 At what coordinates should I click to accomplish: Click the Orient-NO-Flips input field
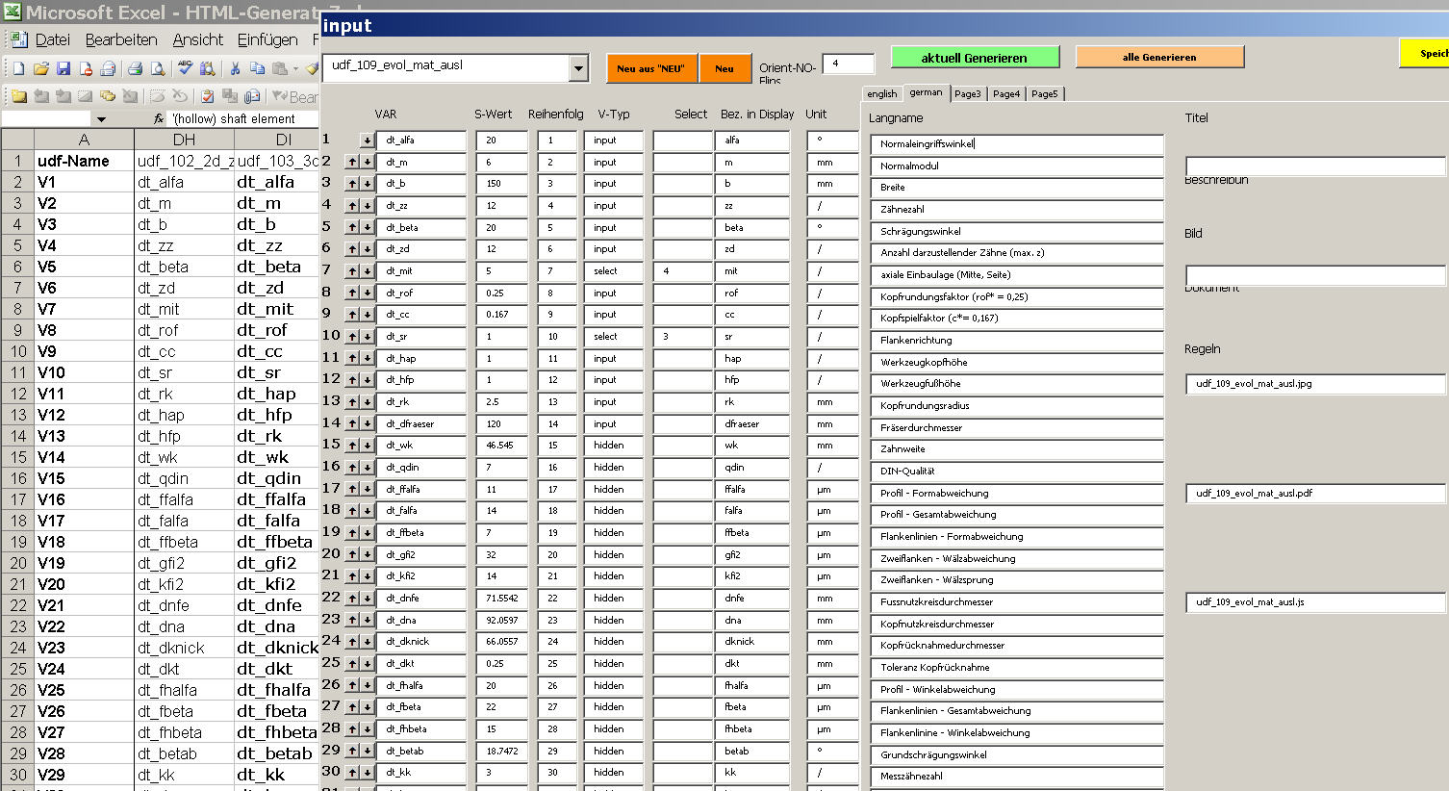pos(849,64)
